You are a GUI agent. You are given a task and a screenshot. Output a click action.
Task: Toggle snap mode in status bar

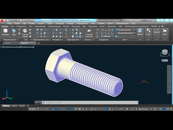point(41,109)
